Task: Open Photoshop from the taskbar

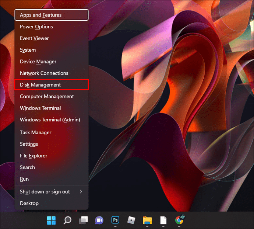Action: pyautogui.click(x=115, y=220)
